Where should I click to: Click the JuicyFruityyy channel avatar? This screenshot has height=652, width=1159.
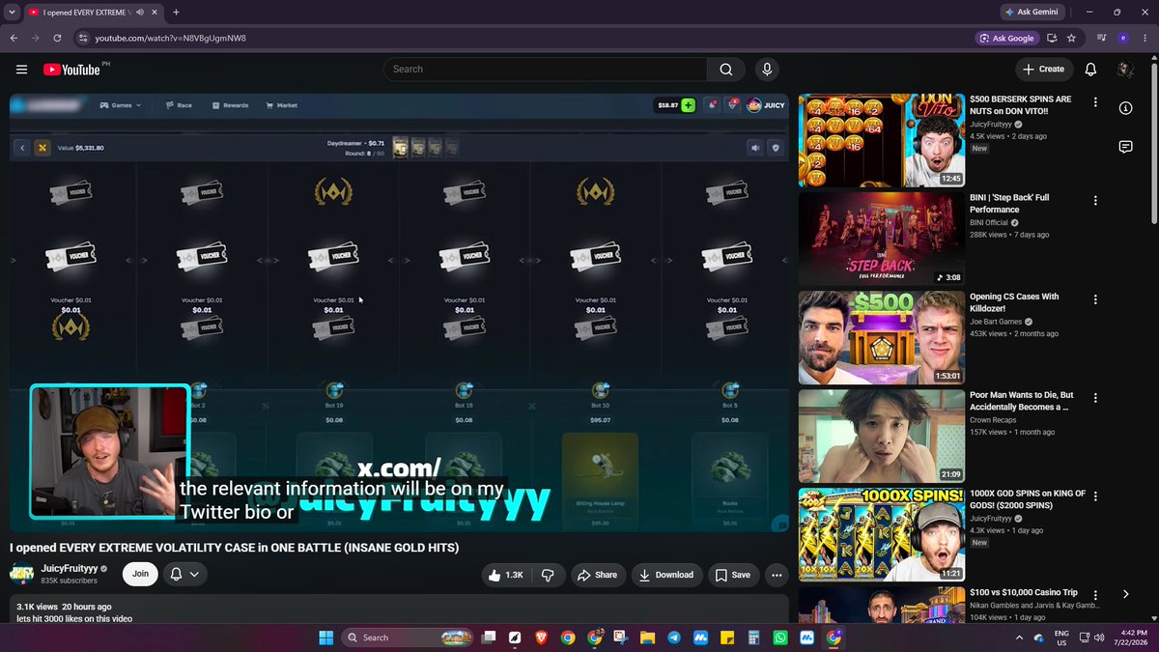coord(21,574)
